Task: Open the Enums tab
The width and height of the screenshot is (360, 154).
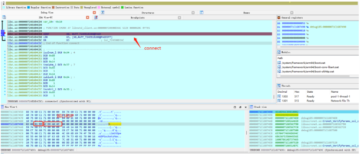Action: pos(247,13)
